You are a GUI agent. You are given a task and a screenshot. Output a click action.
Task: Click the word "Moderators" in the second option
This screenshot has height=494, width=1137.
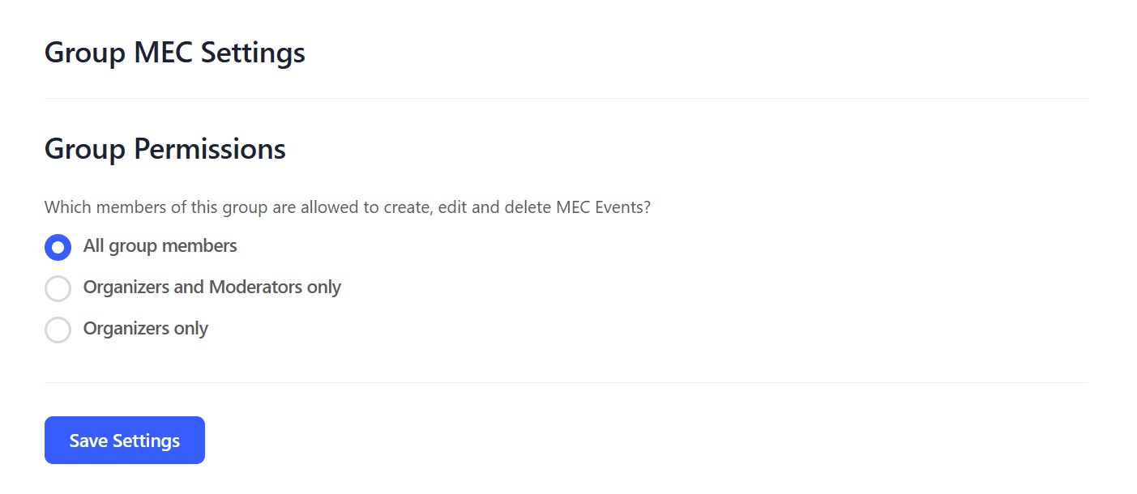tap(256, 287)
